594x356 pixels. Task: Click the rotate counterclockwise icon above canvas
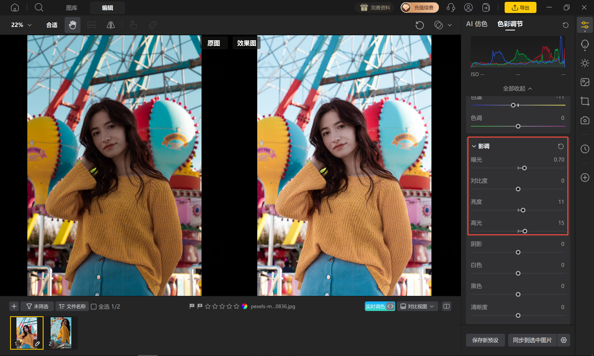420,25
